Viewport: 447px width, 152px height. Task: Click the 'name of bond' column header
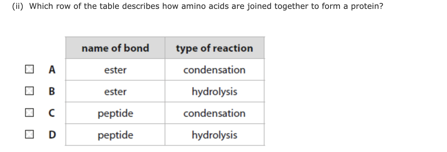click(115, 48)
